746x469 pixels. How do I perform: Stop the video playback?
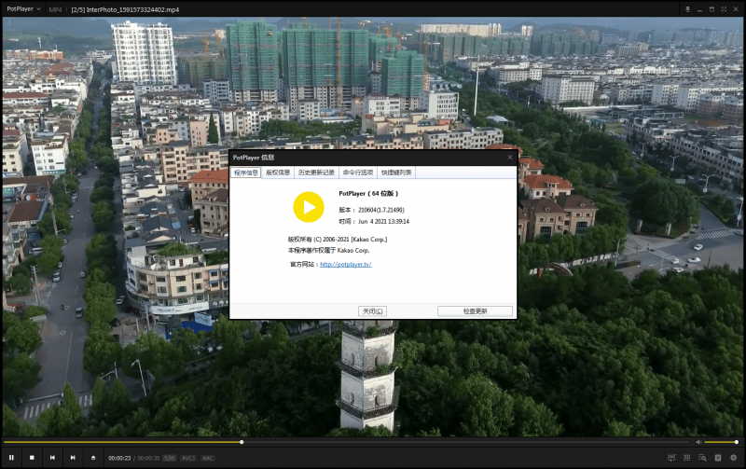click(x=32, y=457)
